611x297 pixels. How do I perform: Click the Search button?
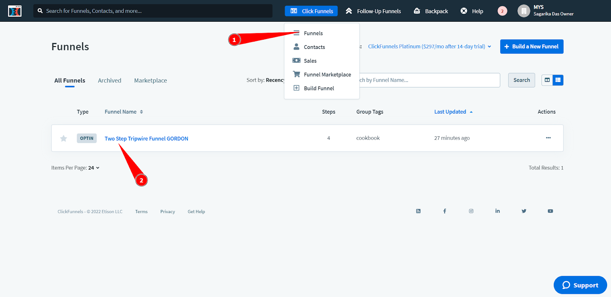pos(522,80)
